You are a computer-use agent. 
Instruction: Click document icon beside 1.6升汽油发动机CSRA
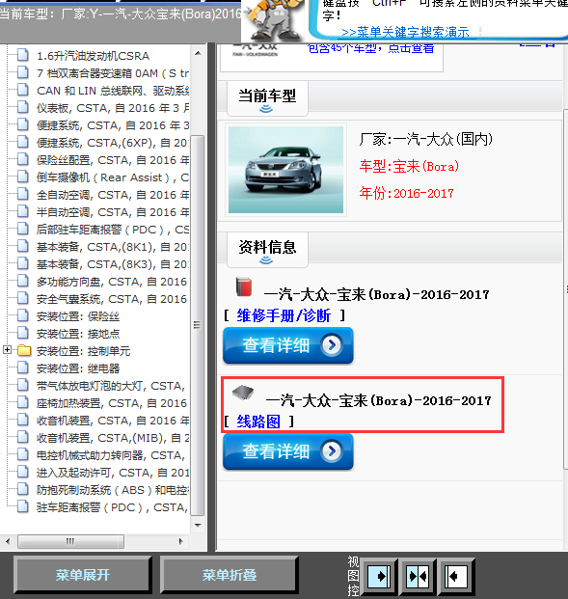pyautogui.click(x=23, y=55)
